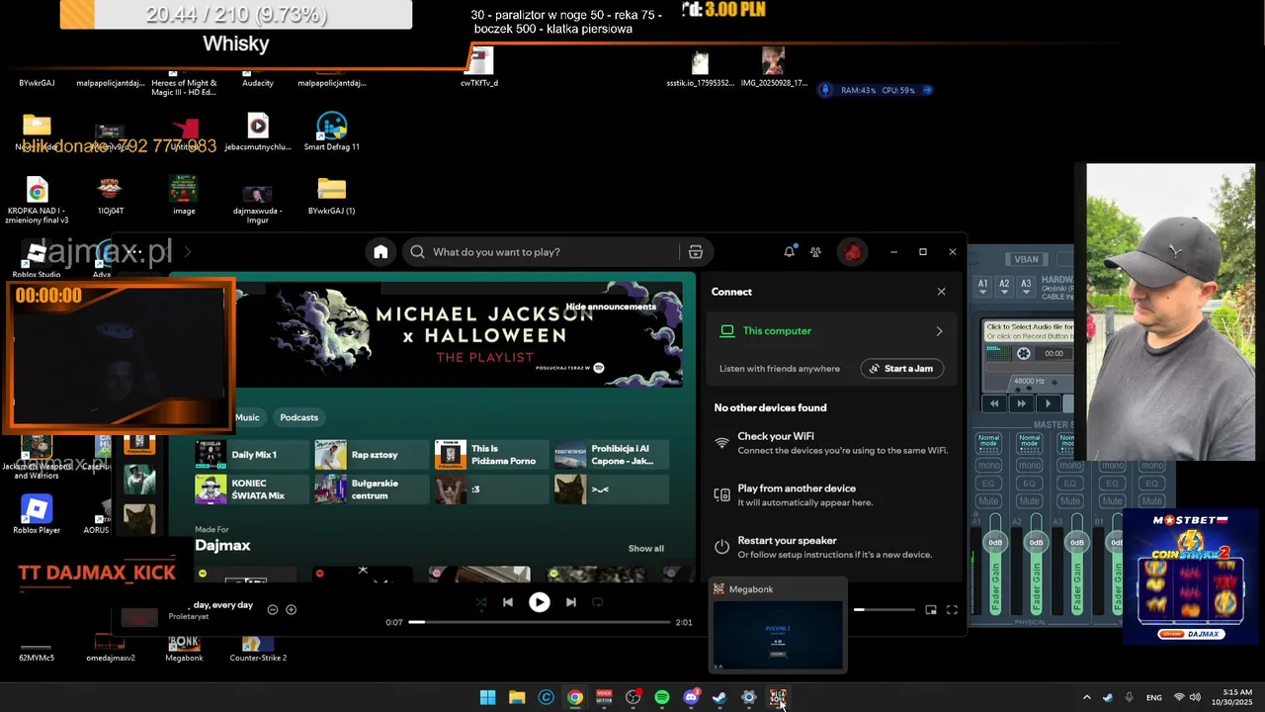Toggle EQ on Voicemeeter A2 bus

point(1029,484)
